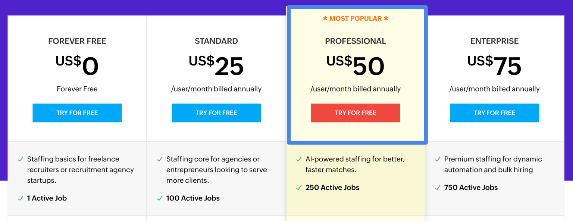This screenshot has width=573, height=221.
Task: Click the checkmark next to 750 Active Jobs
Action: 437,188
